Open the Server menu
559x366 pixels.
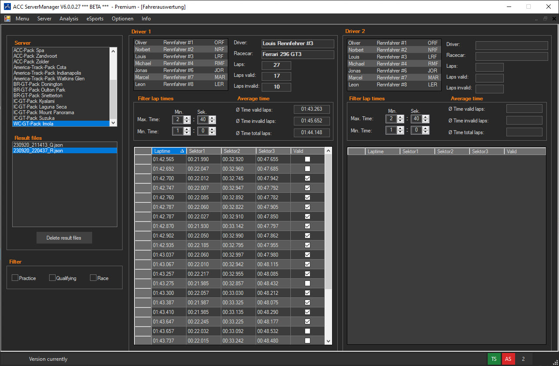[x=44, y=19]
